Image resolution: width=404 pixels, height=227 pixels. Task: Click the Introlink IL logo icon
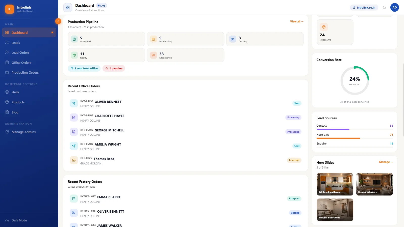(x=10, y=9)
